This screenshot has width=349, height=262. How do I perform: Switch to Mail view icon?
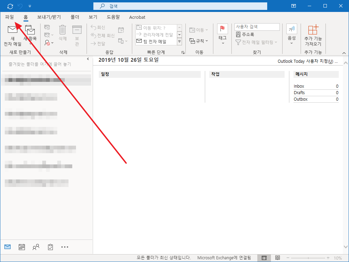(7, 247)
